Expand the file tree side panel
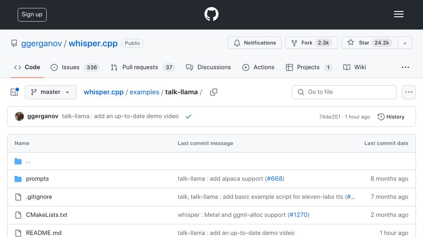 (14, 92)
